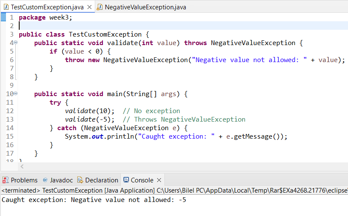
Task: Click the NegativeValueException.java file icon
Action: (x=100, y=7)
